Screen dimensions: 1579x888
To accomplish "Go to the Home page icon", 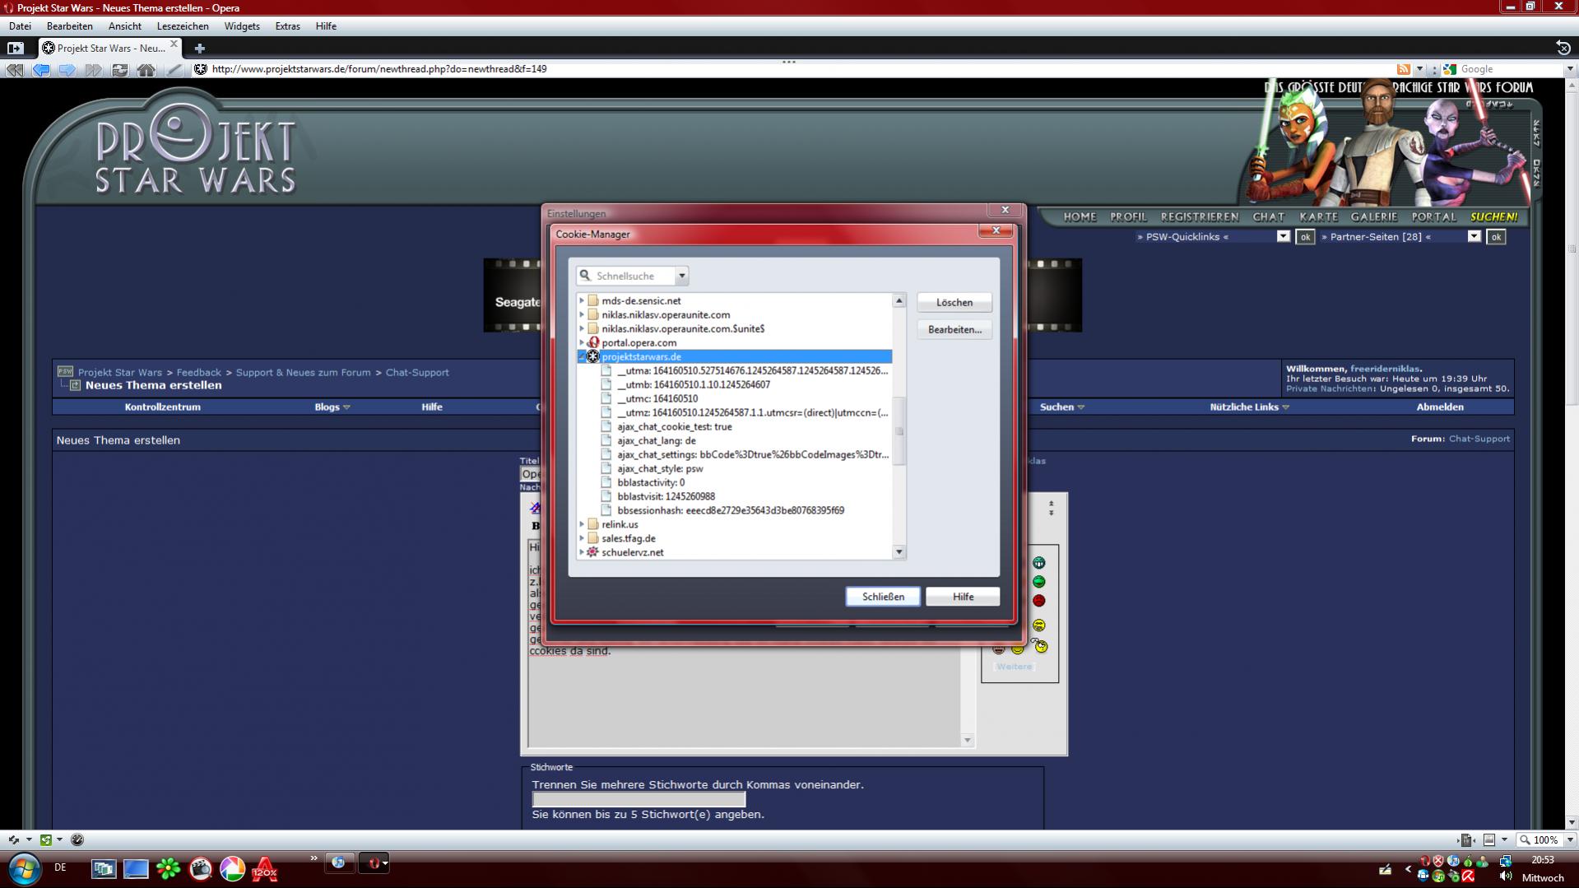I will pos(146,70).
